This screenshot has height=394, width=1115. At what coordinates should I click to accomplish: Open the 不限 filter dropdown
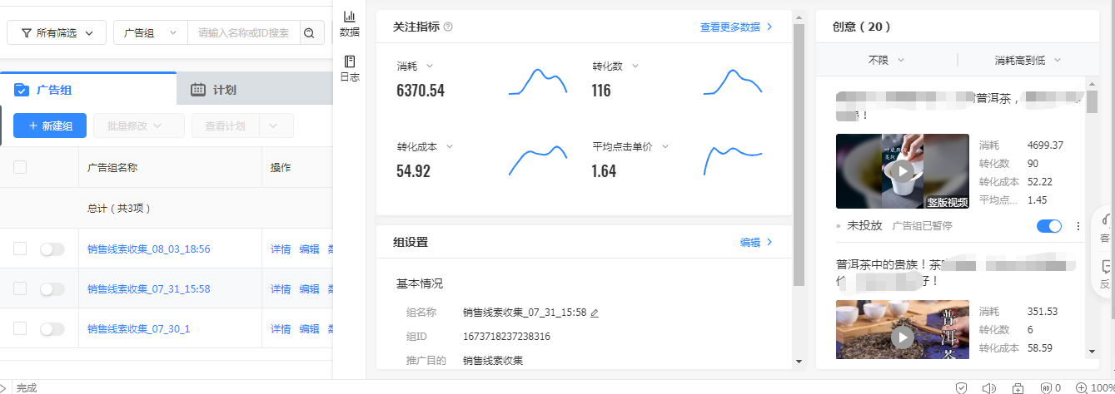pyautogui.click(x=886, y=61)
